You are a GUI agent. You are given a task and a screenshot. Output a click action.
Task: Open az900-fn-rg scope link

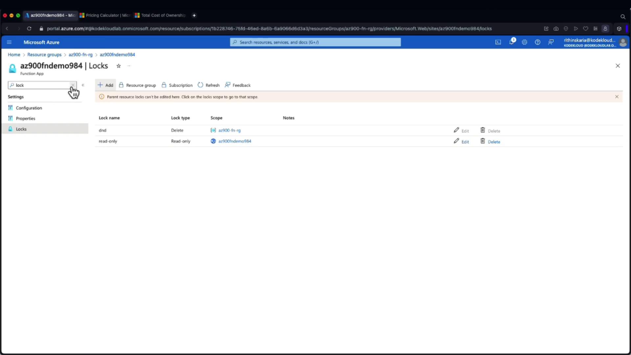(x=229, y=130)
